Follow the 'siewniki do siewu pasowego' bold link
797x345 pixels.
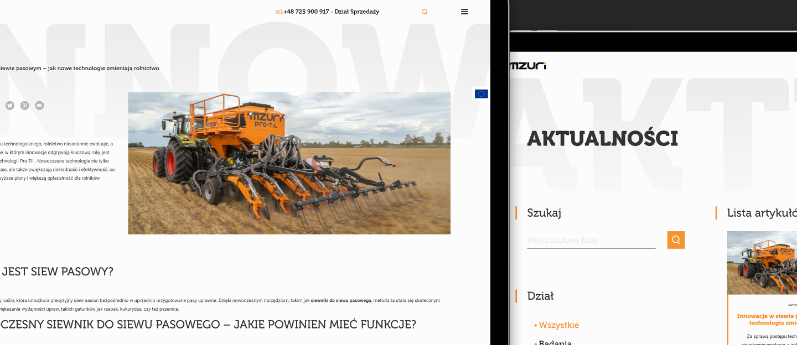click(x=341, y=300)
